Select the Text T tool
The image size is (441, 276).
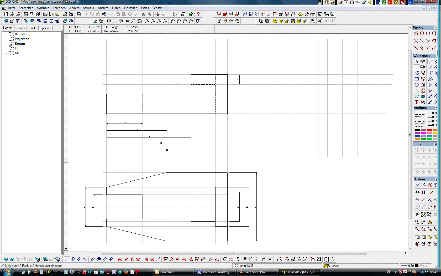[x=417, y=102]
